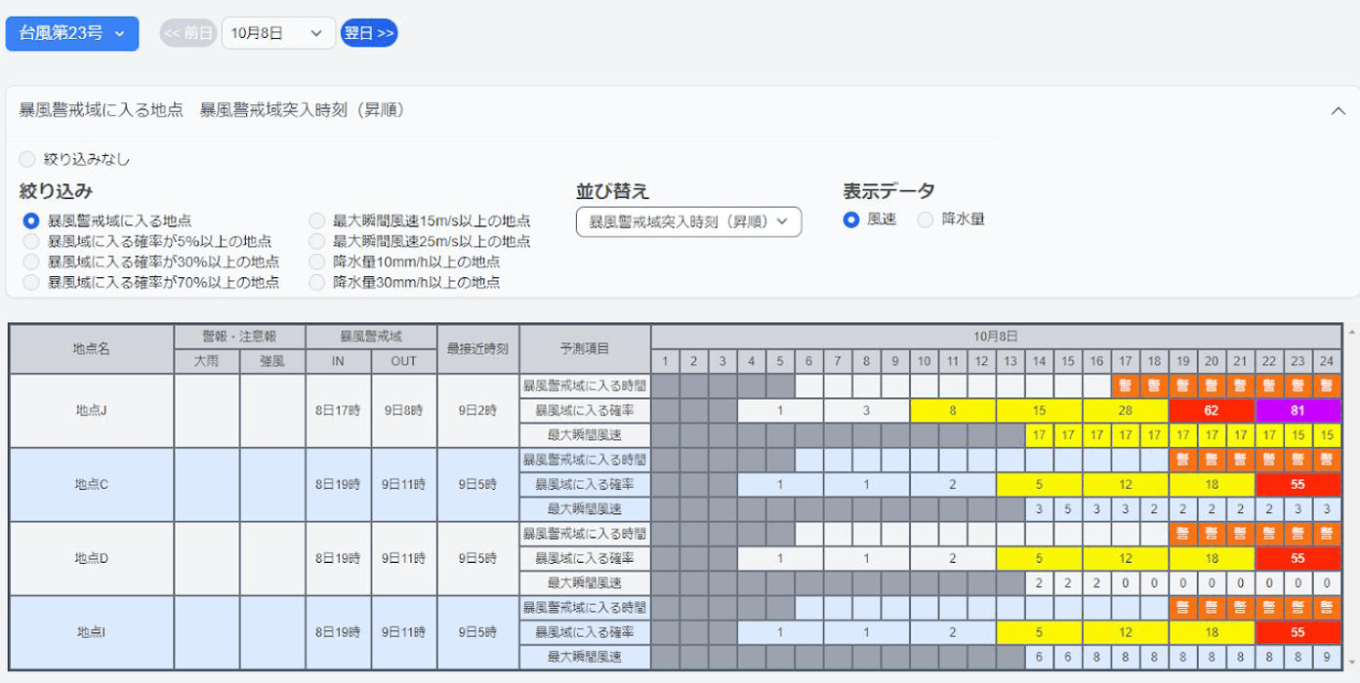This screenshot has width=1360, height=683.
Task: Click the 地点C location name cell
Action: click(x=91, y=484)
